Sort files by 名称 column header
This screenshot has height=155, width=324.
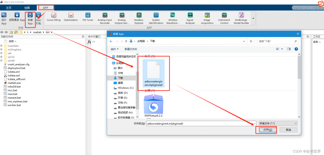coord(12,41)
